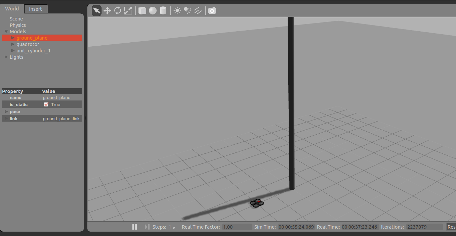Screen dimensions: 456x236
Task: Step the simulation forward once
Action: (147, 227)
